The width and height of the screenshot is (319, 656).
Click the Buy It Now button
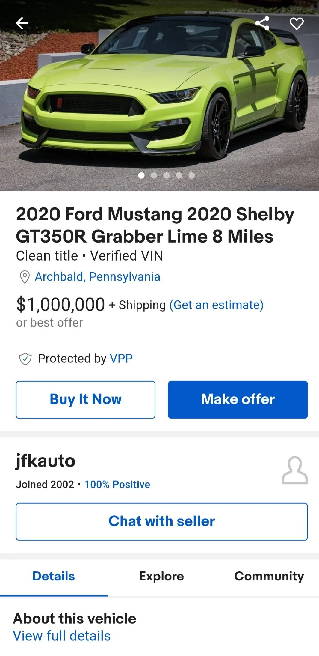[86, 400]
